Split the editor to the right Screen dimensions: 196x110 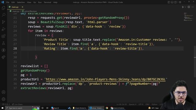[189, 7]
